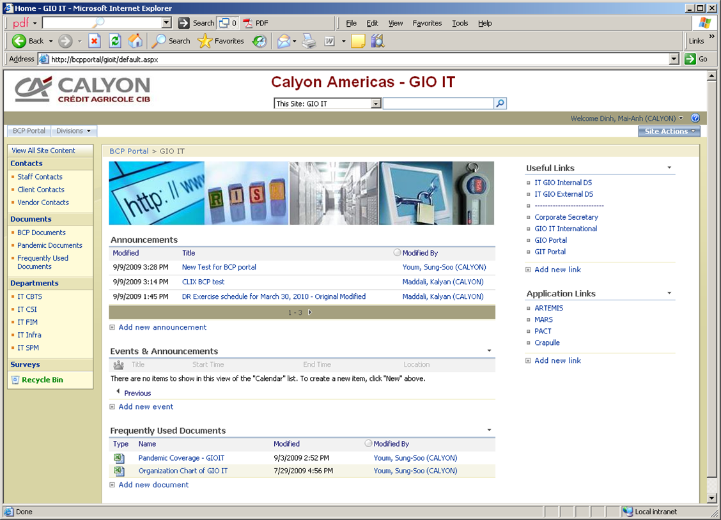The height and width of the screenshot is (520, 721).
Task: Click the next page arrow beside 1 - 3
Action: point(310,312)
